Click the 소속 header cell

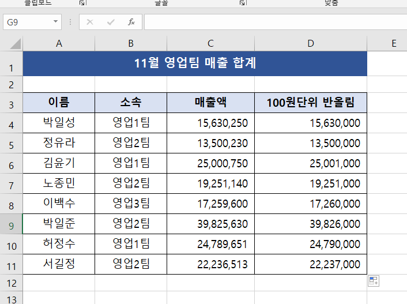(131, 103)
